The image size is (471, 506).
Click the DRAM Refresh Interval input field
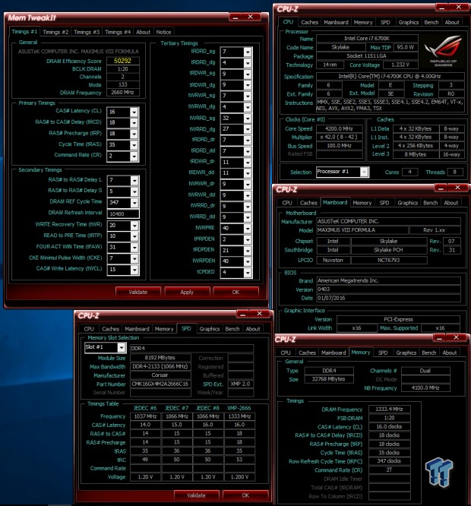(123, 214)
